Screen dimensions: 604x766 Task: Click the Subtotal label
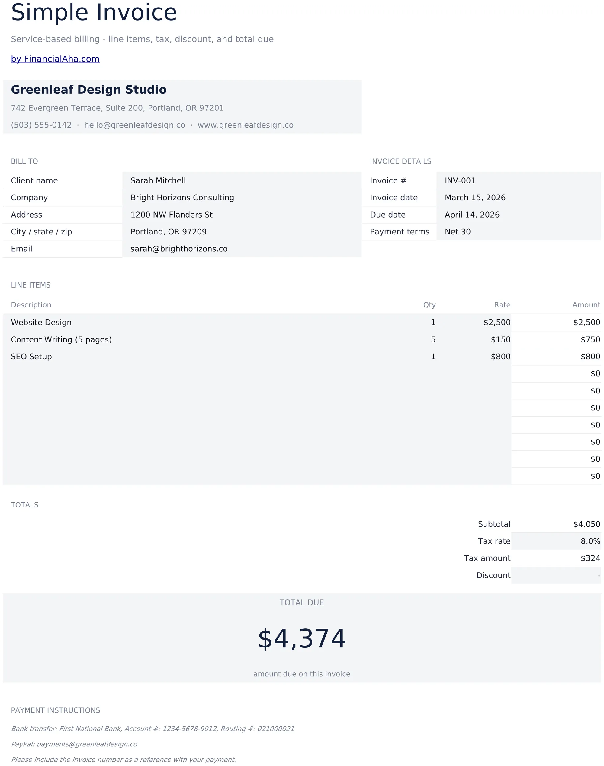click(x=494, y=524)
